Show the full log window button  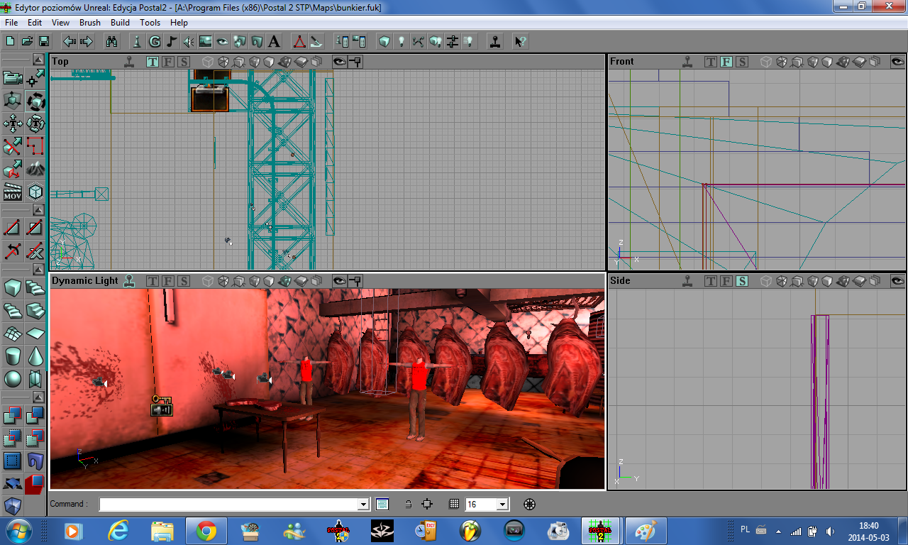pos(382,505)
